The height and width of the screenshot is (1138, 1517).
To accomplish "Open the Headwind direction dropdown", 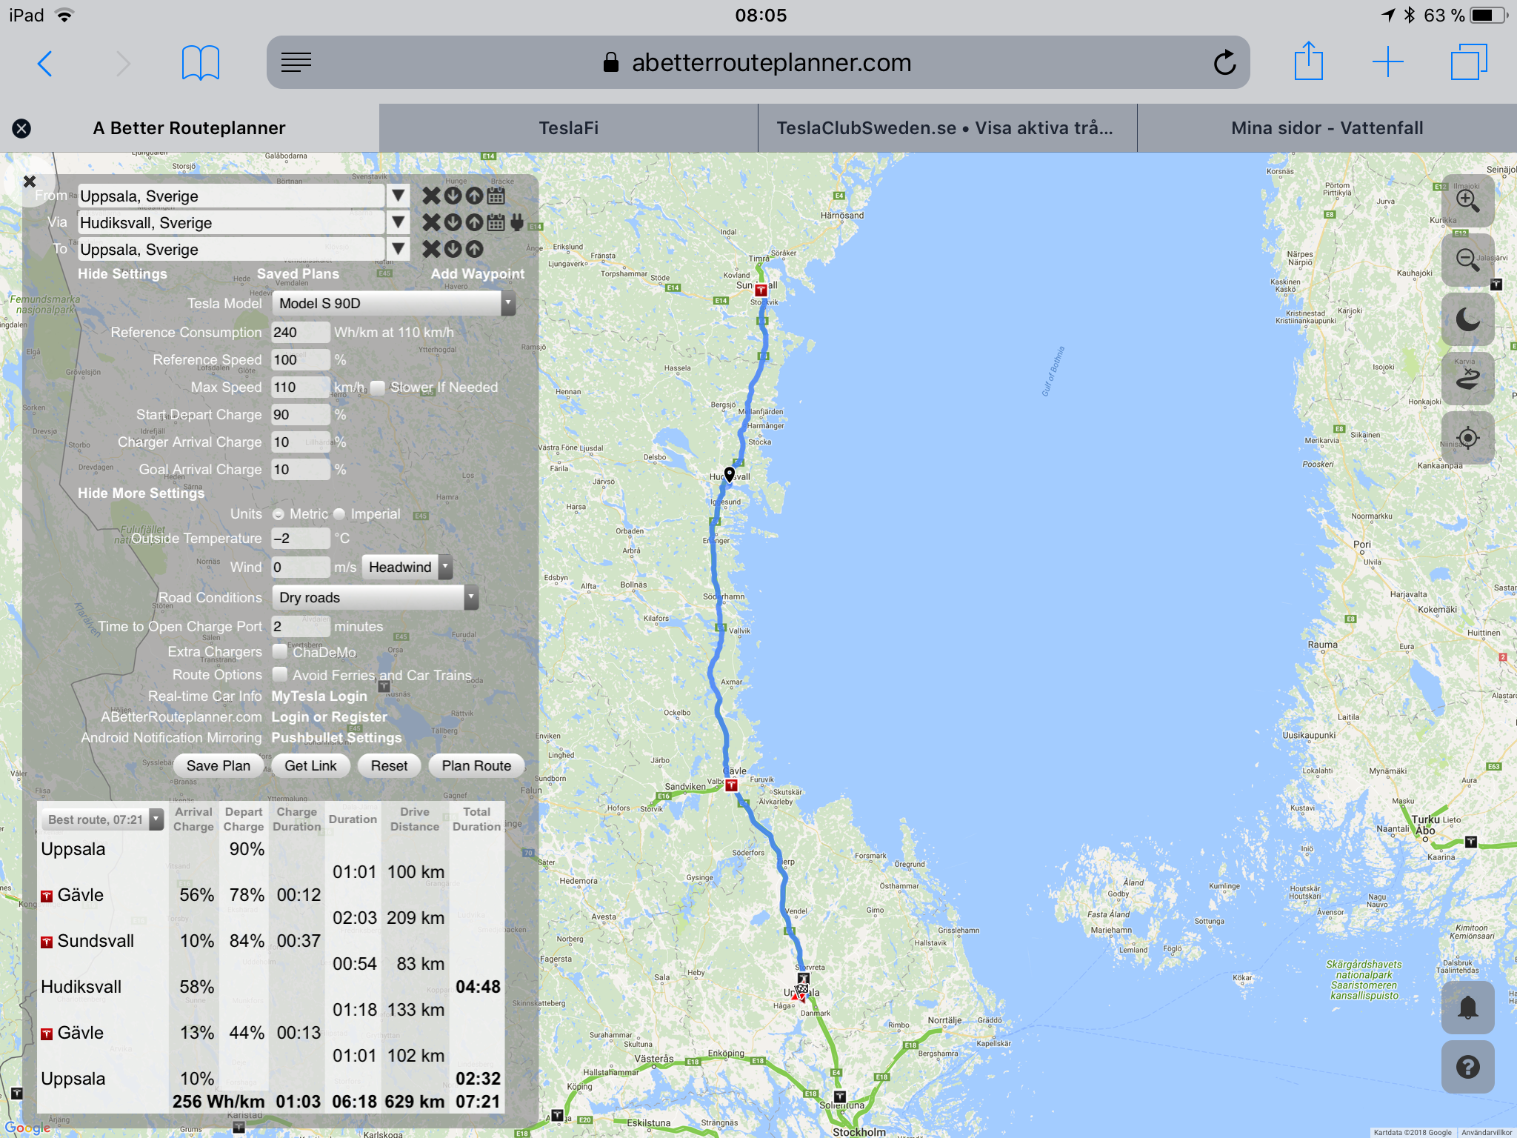I will 407,567.
